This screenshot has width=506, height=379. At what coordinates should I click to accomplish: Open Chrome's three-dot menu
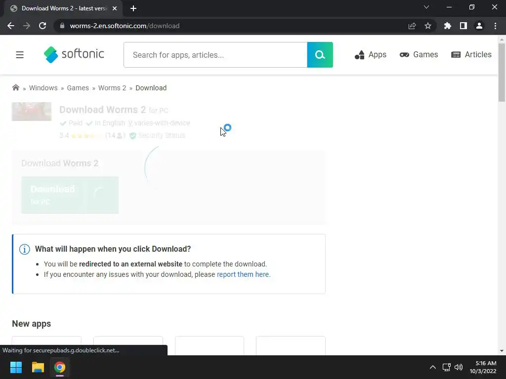495,26
